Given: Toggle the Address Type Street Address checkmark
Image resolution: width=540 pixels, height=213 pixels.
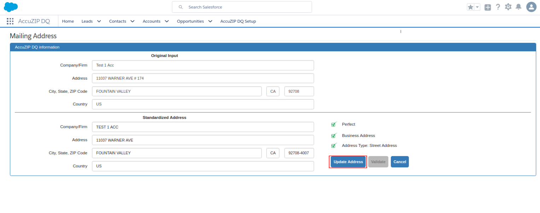Looking at the screenshot, I should [x=334, y=145].
